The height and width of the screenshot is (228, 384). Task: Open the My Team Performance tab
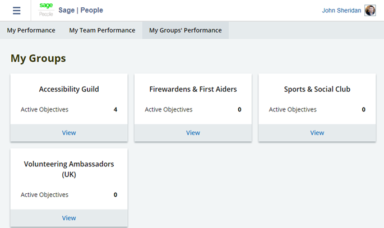pos(102,30)
